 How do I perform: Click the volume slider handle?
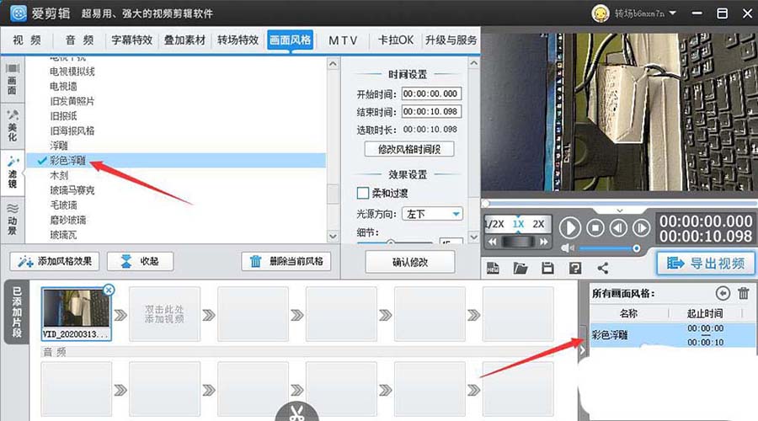tap(637, 248)
